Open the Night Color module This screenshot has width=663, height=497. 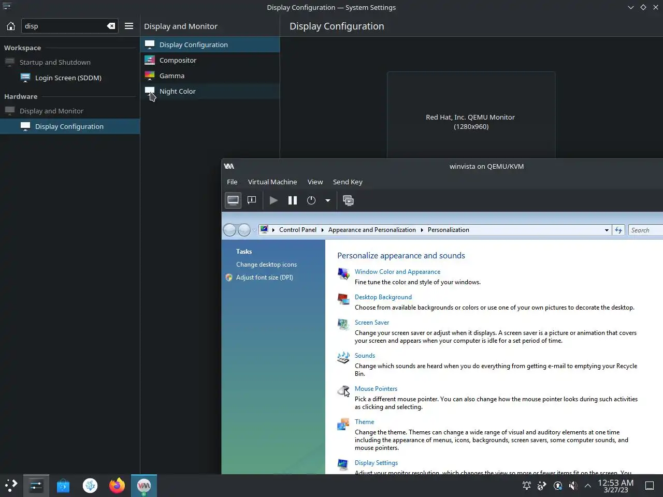coord(210,91)
